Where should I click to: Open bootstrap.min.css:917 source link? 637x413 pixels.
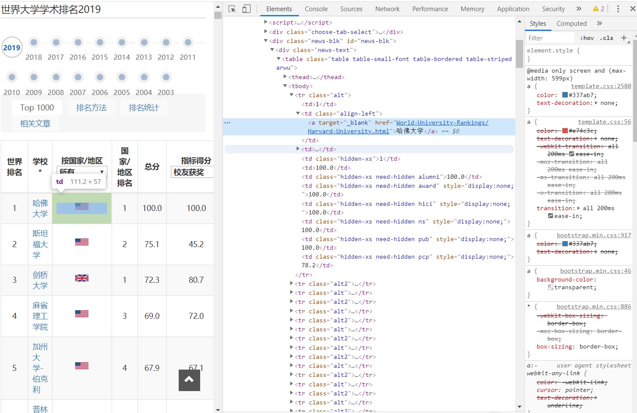click(x=594, y=235)
